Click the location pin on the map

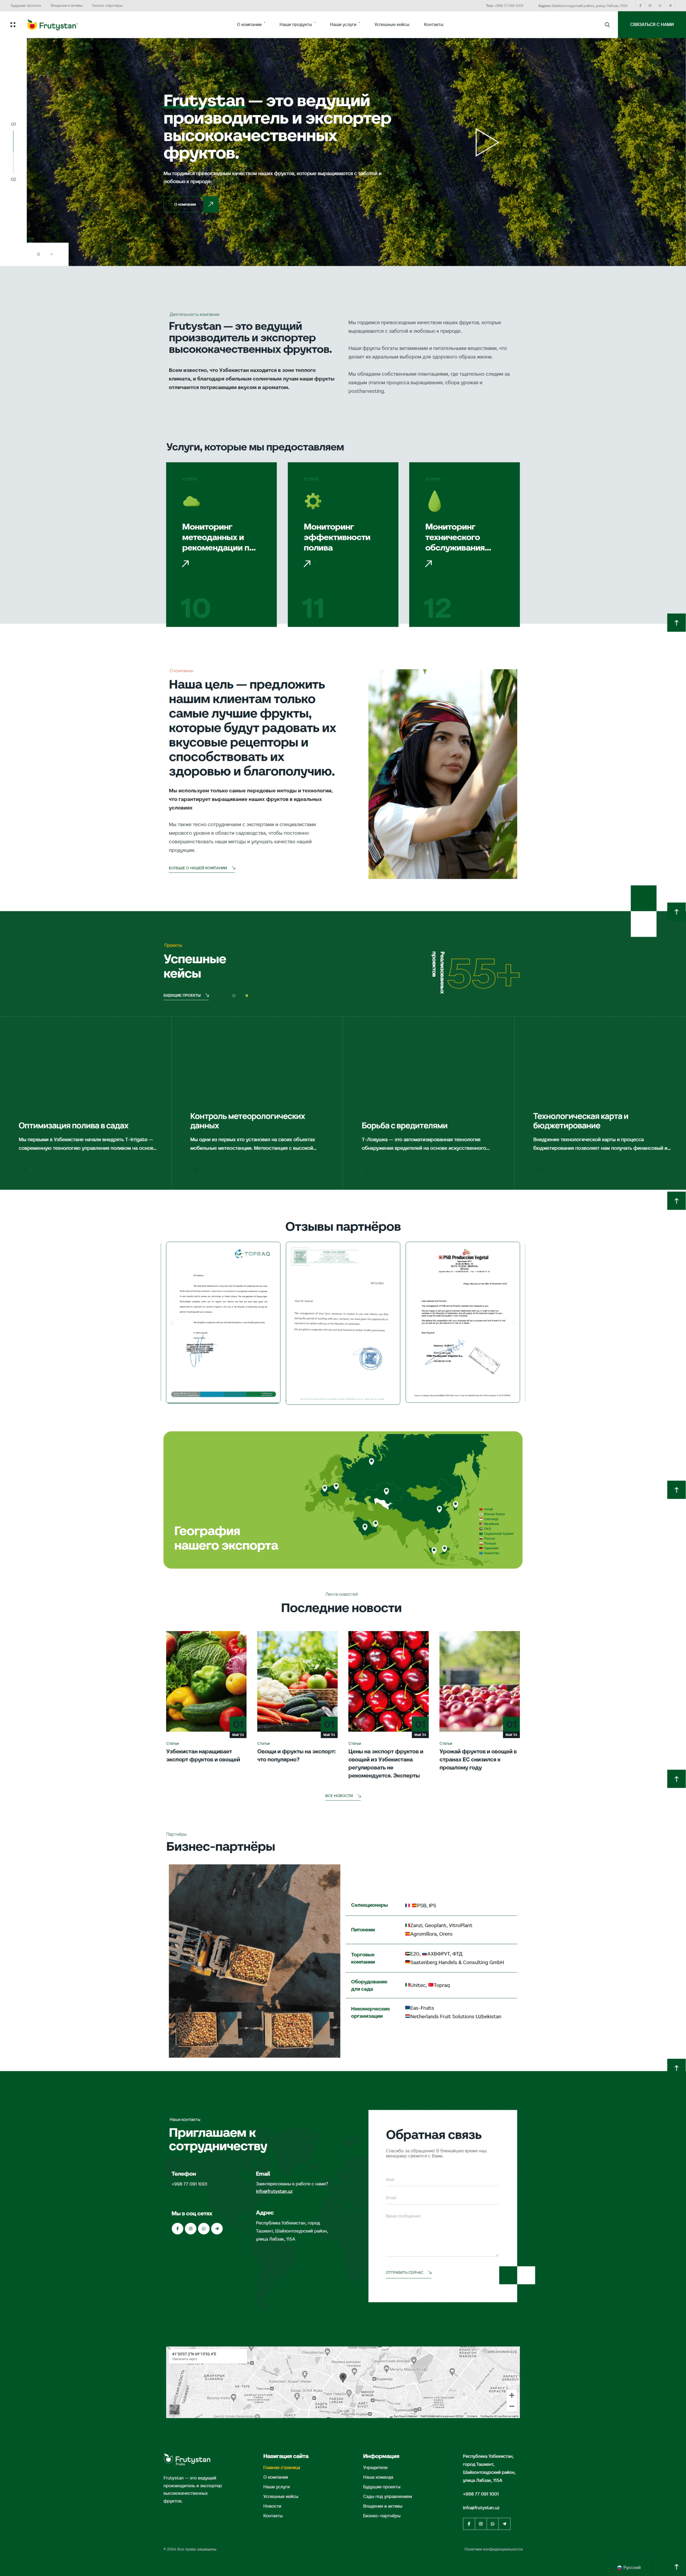(343, 2378)
